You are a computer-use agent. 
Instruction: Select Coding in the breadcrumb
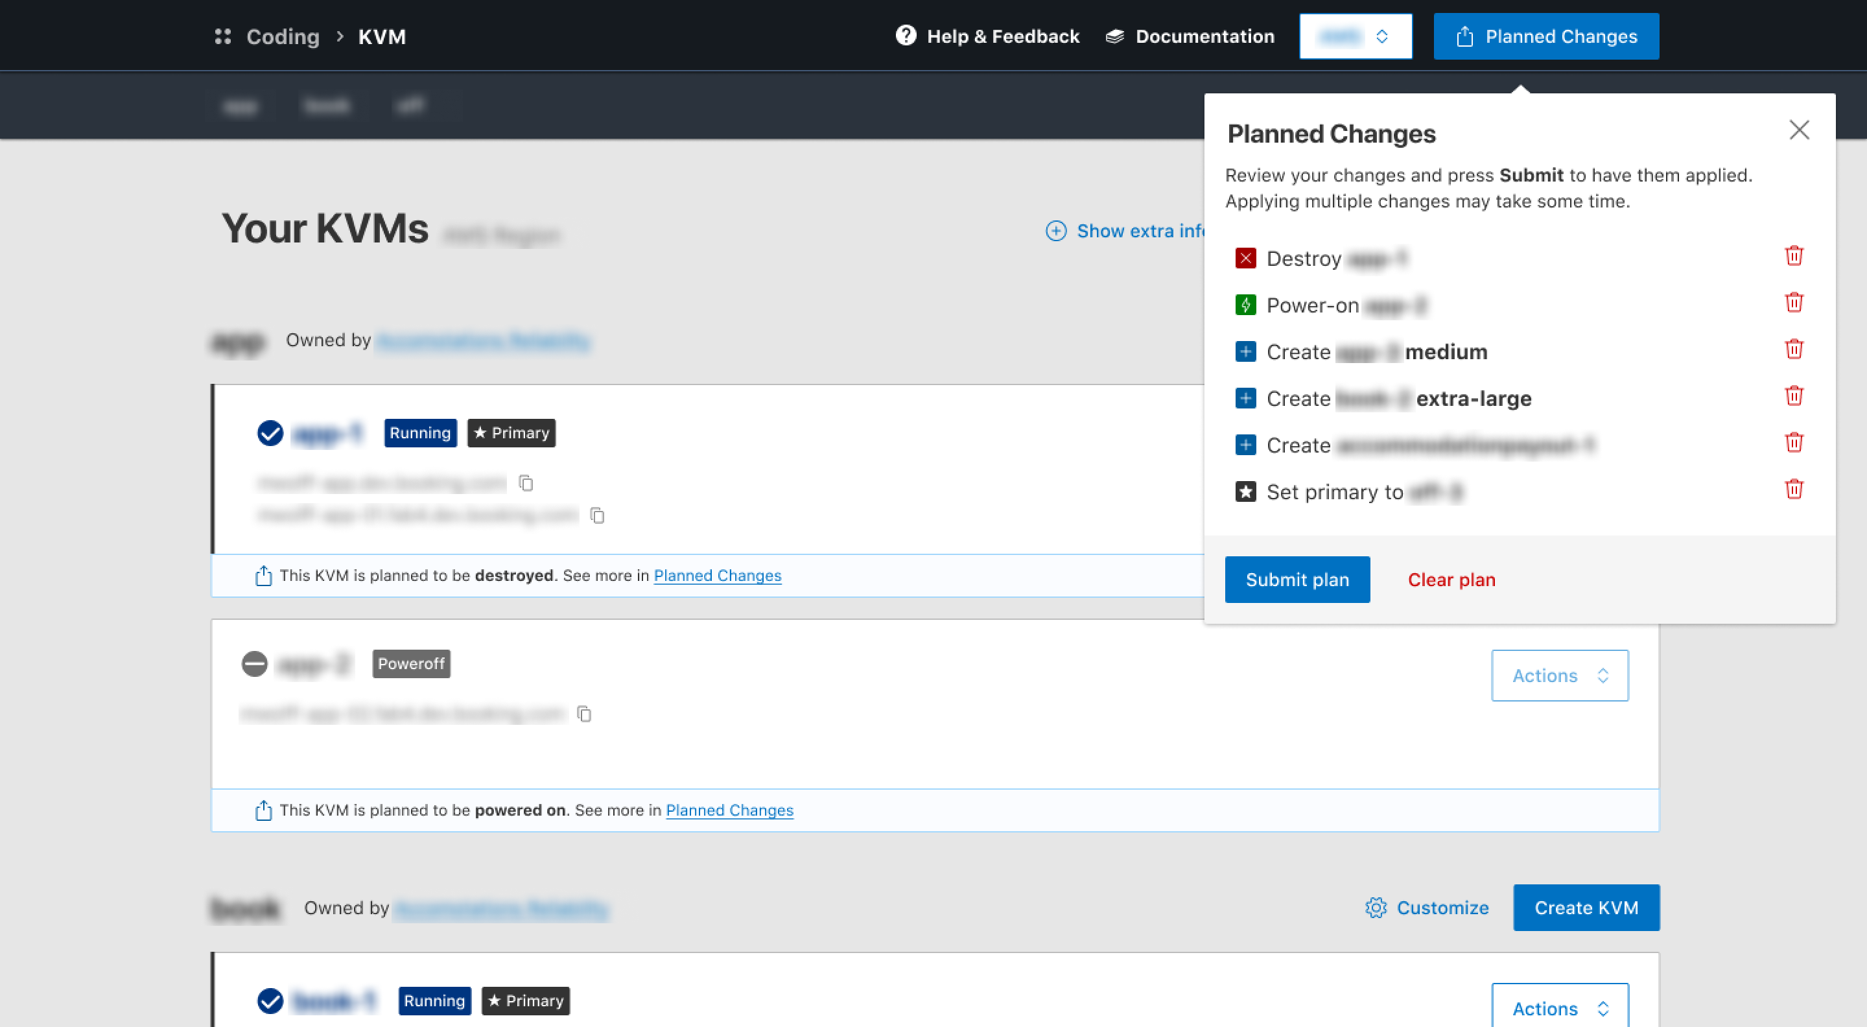[x=282, y=36]
